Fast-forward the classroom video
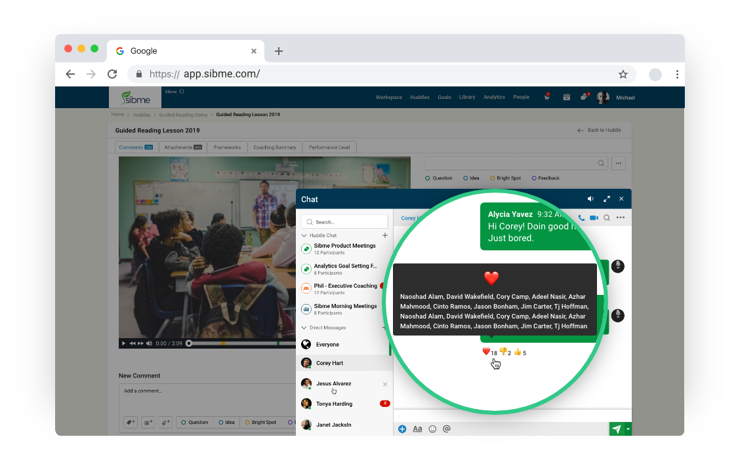The image size is (740, 462). click(x=140, y=343)
